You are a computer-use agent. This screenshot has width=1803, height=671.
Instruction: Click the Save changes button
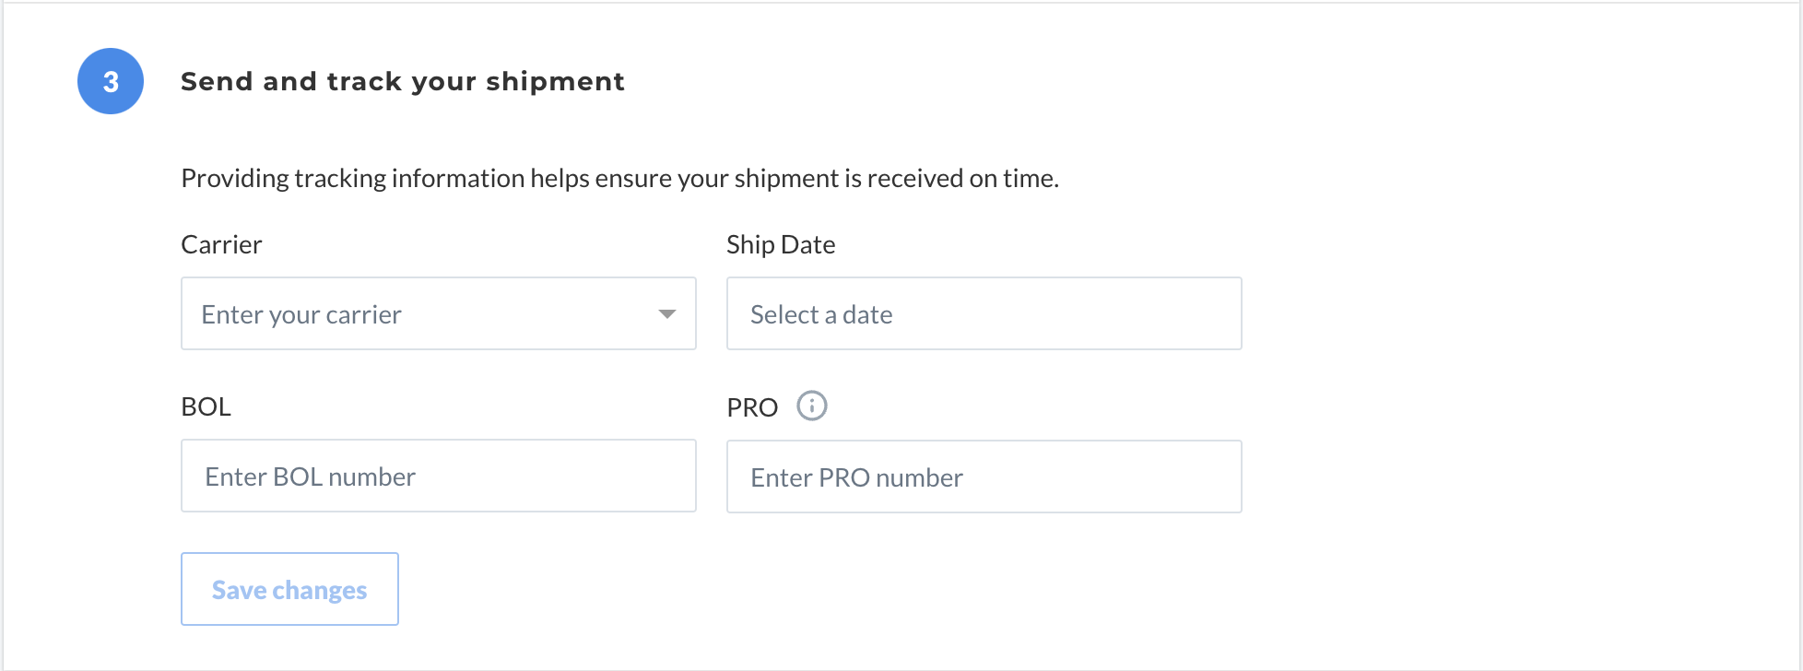[x=289, y=589]
